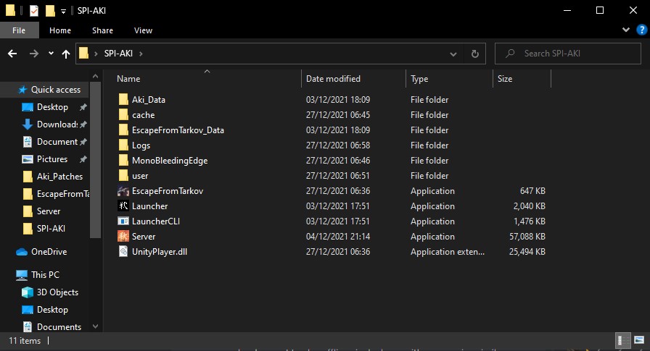The image size is (650, 351).
Task: Select the MonoBleedingEdge folder icon
Action: (123, 161)
